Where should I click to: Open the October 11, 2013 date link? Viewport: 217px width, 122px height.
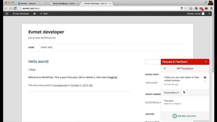click(x=79, y=85)
